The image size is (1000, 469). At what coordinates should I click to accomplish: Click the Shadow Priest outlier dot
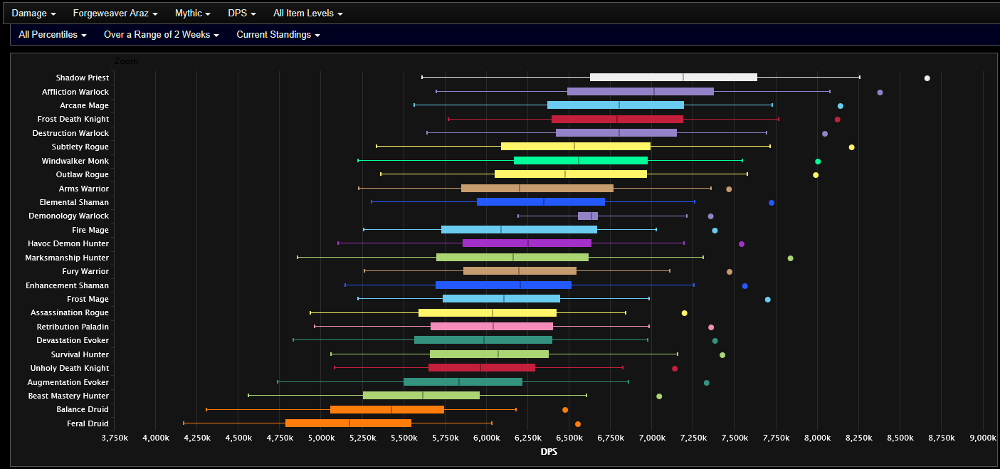point(927,78)
